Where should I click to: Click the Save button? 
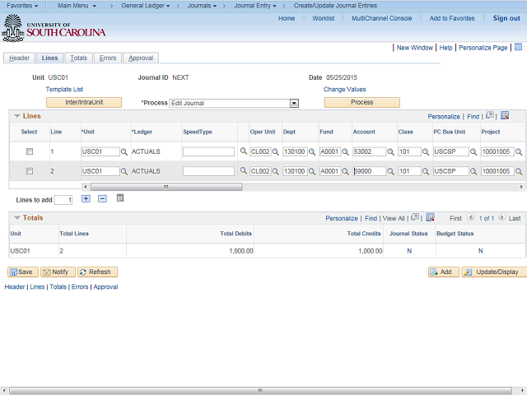tap(23, 272)
